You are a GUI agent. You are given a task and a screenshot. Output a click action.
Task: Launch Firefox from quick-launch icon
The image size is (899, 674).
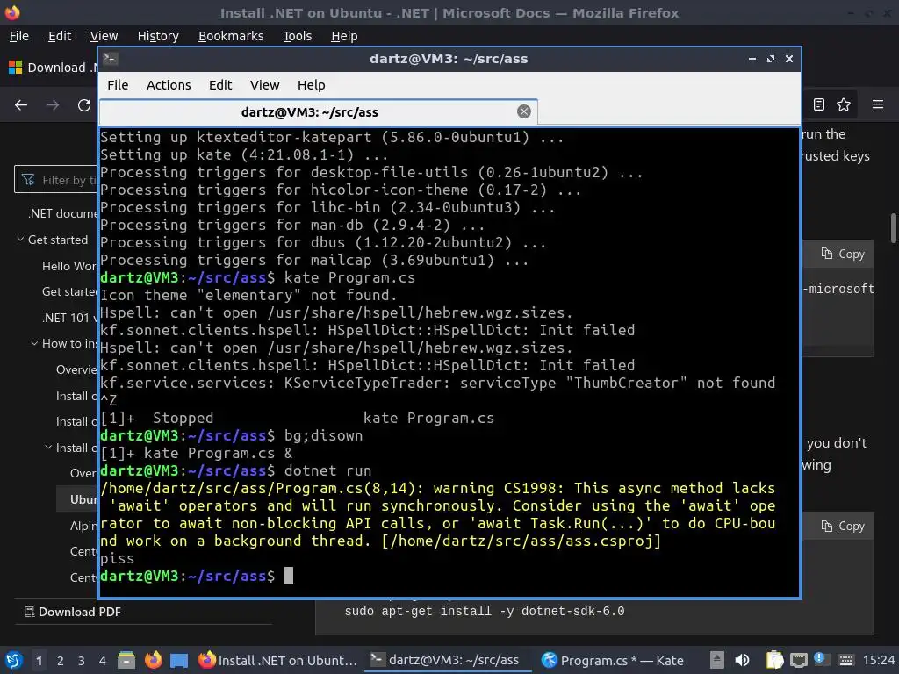point(153,660)
